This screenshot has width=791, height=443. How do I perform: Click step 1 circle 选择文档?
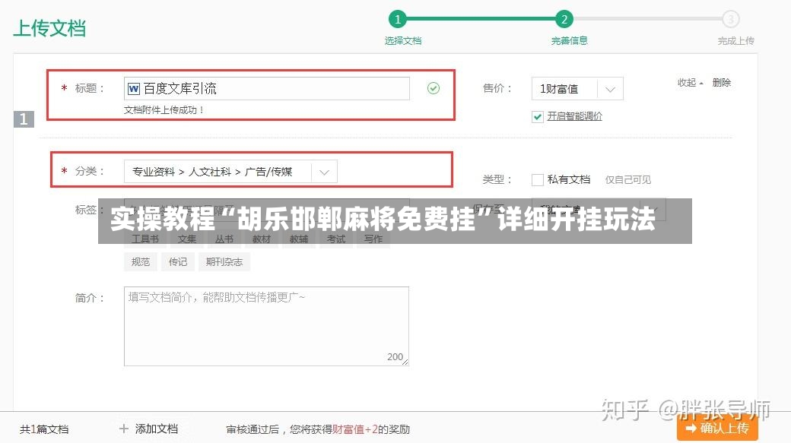pyautogui.click(x=398, y=20)
